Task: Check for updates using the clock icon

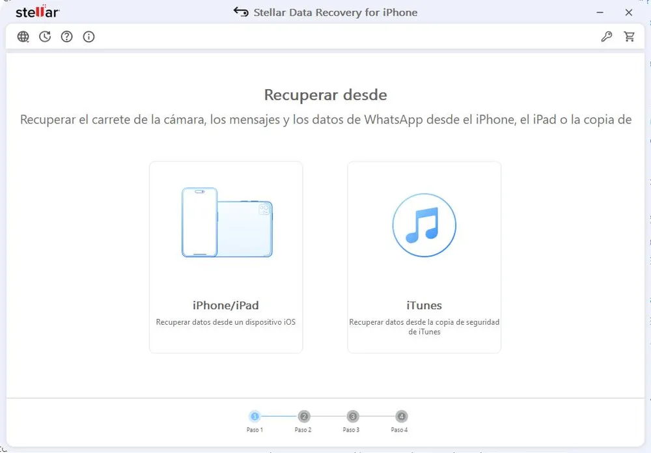Action: 44,36
